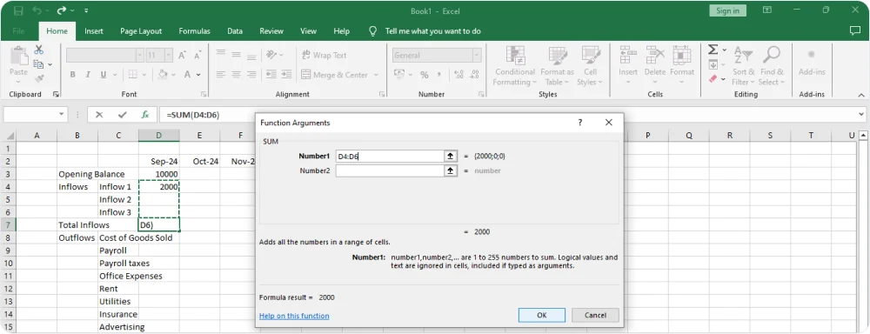
Task: Click the Comma Style icon
Action: pos(439,74)
